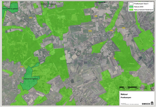Click the 'Poelkampen fase II' legend label
The image size is (156, 107).
tap(141, 4)
